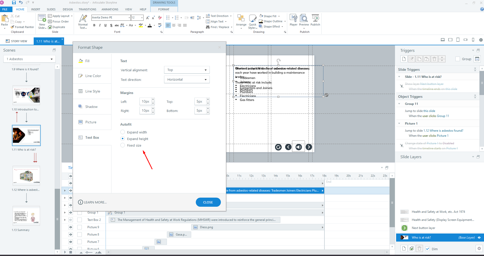
Task: Open the Text direction dropdown
Action: click(187, 80)
